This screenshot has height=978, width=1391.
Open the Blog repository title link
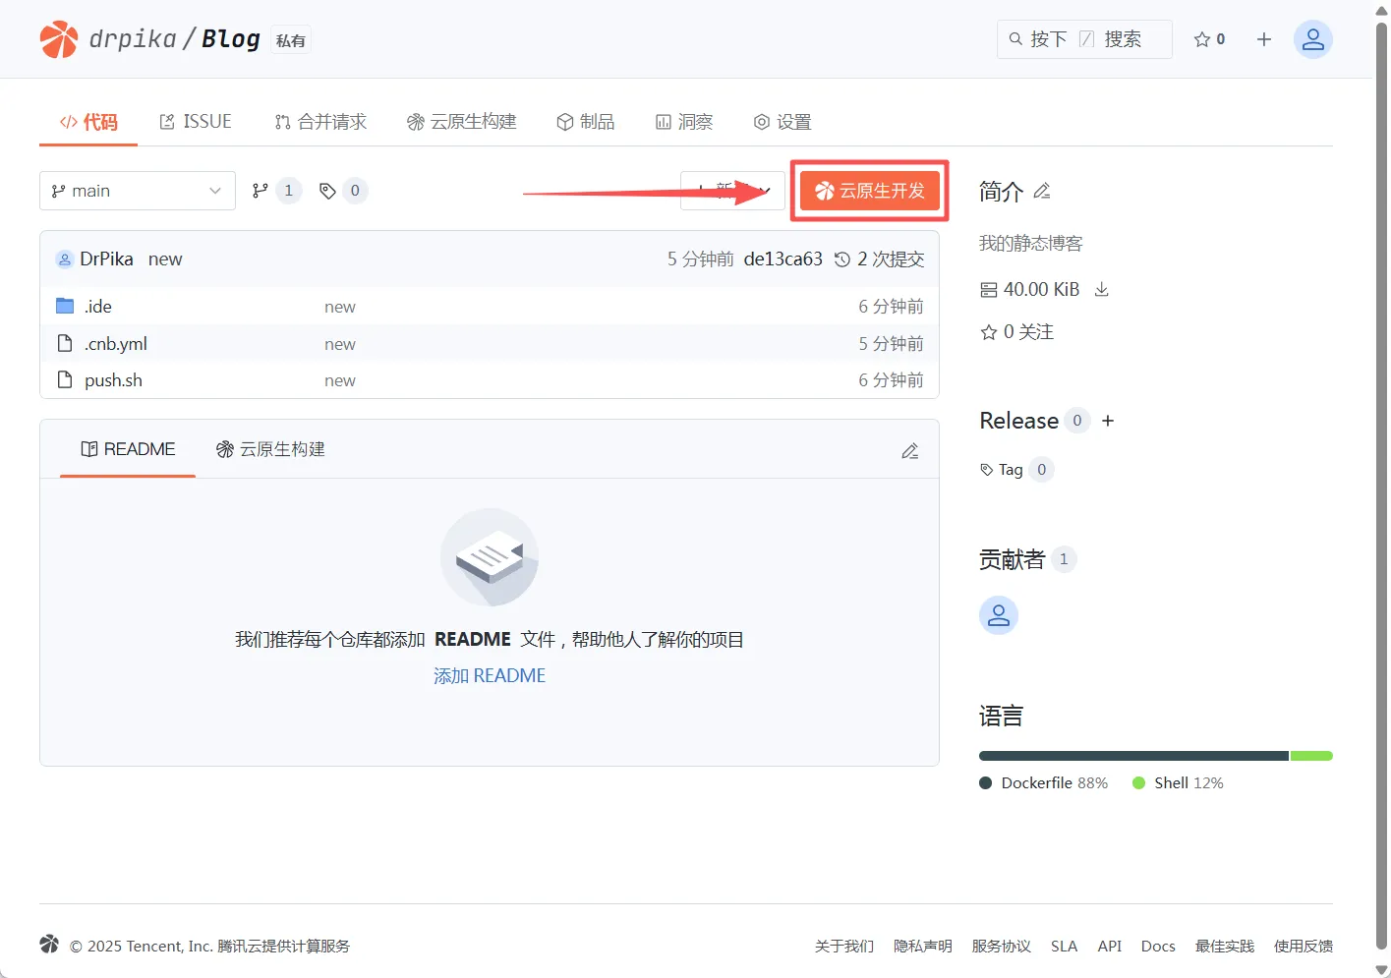pyautogui.click(x=231, y=39)
